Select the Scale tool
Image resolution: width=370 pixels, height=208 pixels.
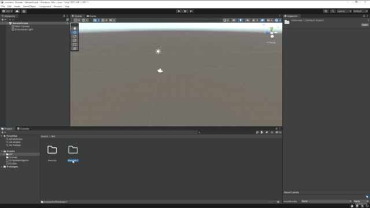tap(75, 40)
